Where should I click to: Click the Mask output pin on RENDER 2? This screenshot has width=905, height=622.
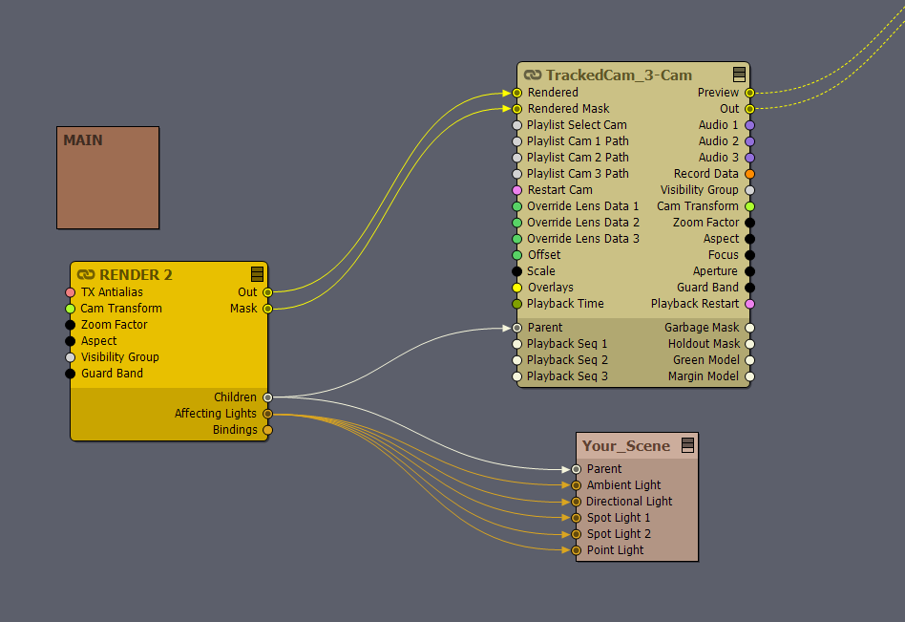(x=267, y=309)
